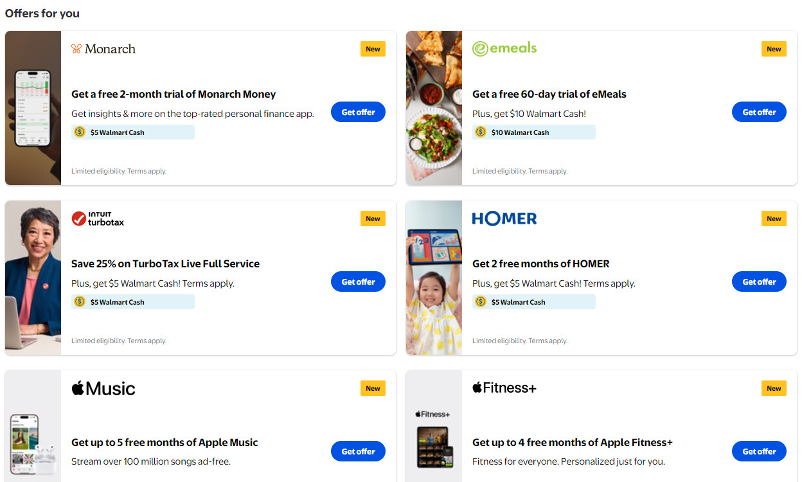This screenshot has height=482, width=802.
Task: Get the Apple Music offer
Action: 358,451
